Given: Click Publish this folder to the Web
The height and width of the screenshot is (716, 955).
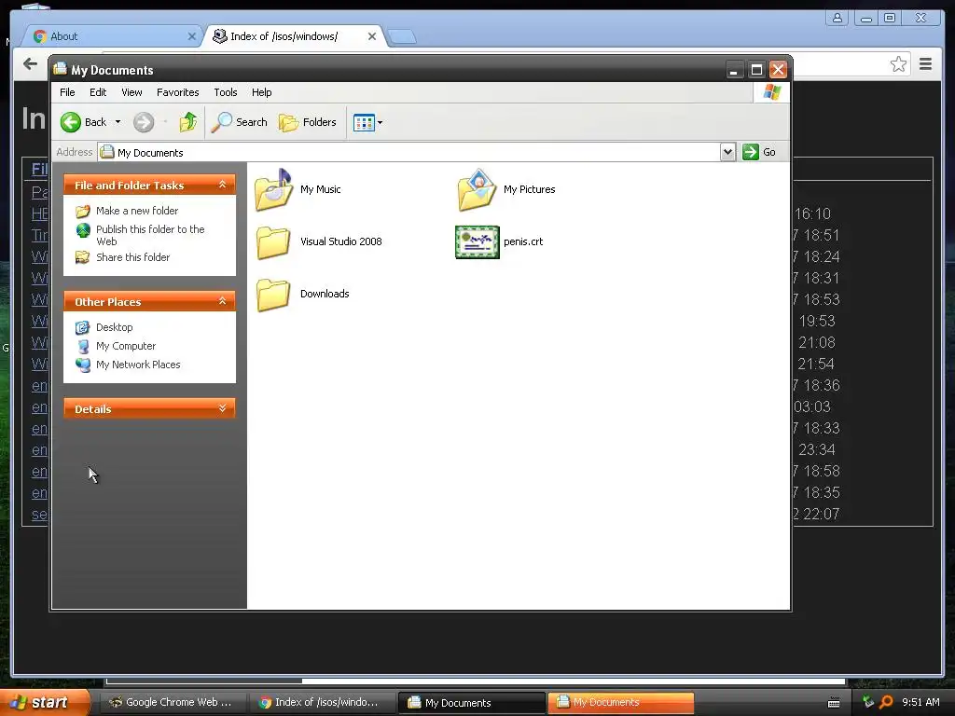Looking at the screenshot, I should 150,235.
